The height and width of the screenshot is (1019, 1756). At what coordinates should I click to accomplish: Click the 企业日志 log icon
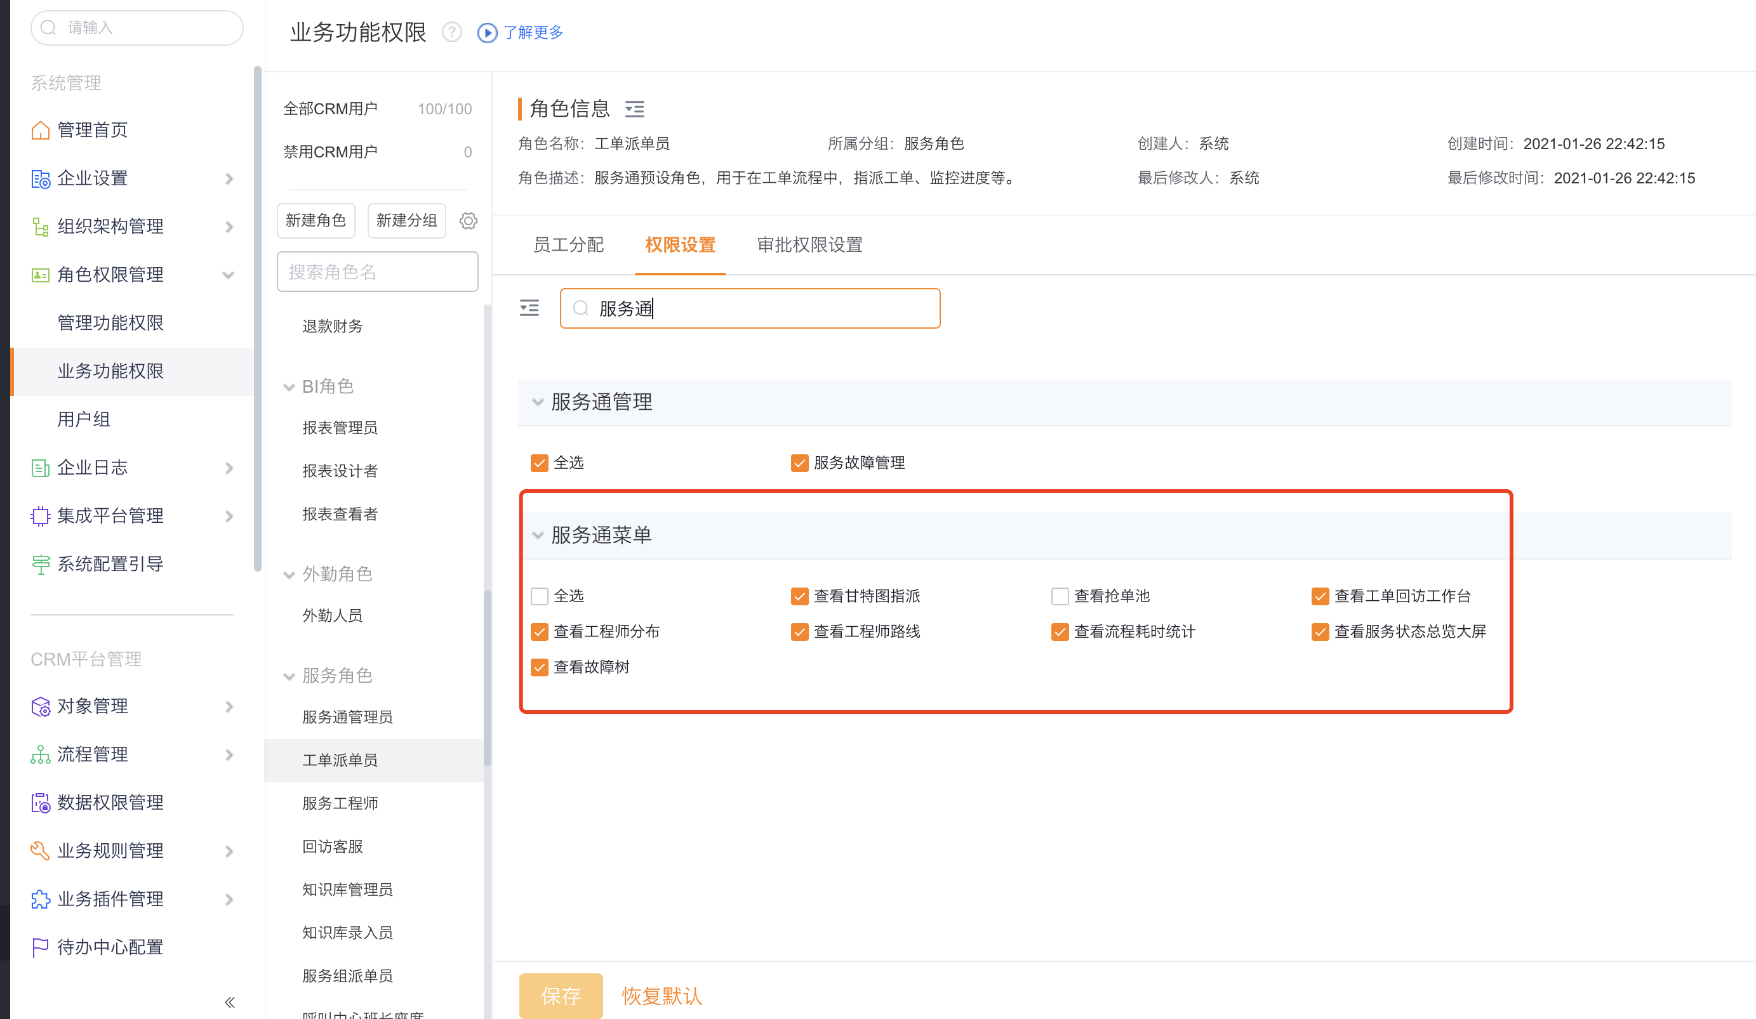pyautogui.click(x=41, y=468)
